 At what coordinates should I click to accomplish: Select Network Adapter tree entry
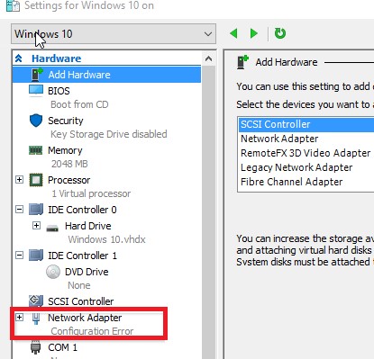click(85, 318)
